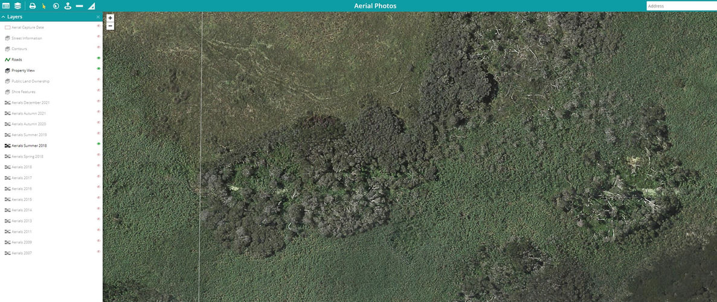
Task: Show the Shire Features layer eye
Action: [98, 90]
